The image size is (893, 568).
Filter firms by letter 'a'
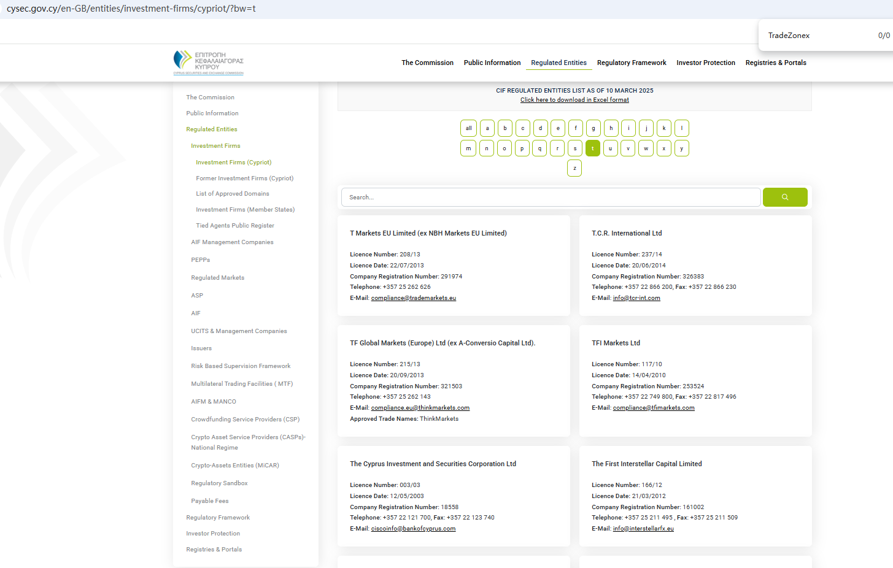click(487, 128)
